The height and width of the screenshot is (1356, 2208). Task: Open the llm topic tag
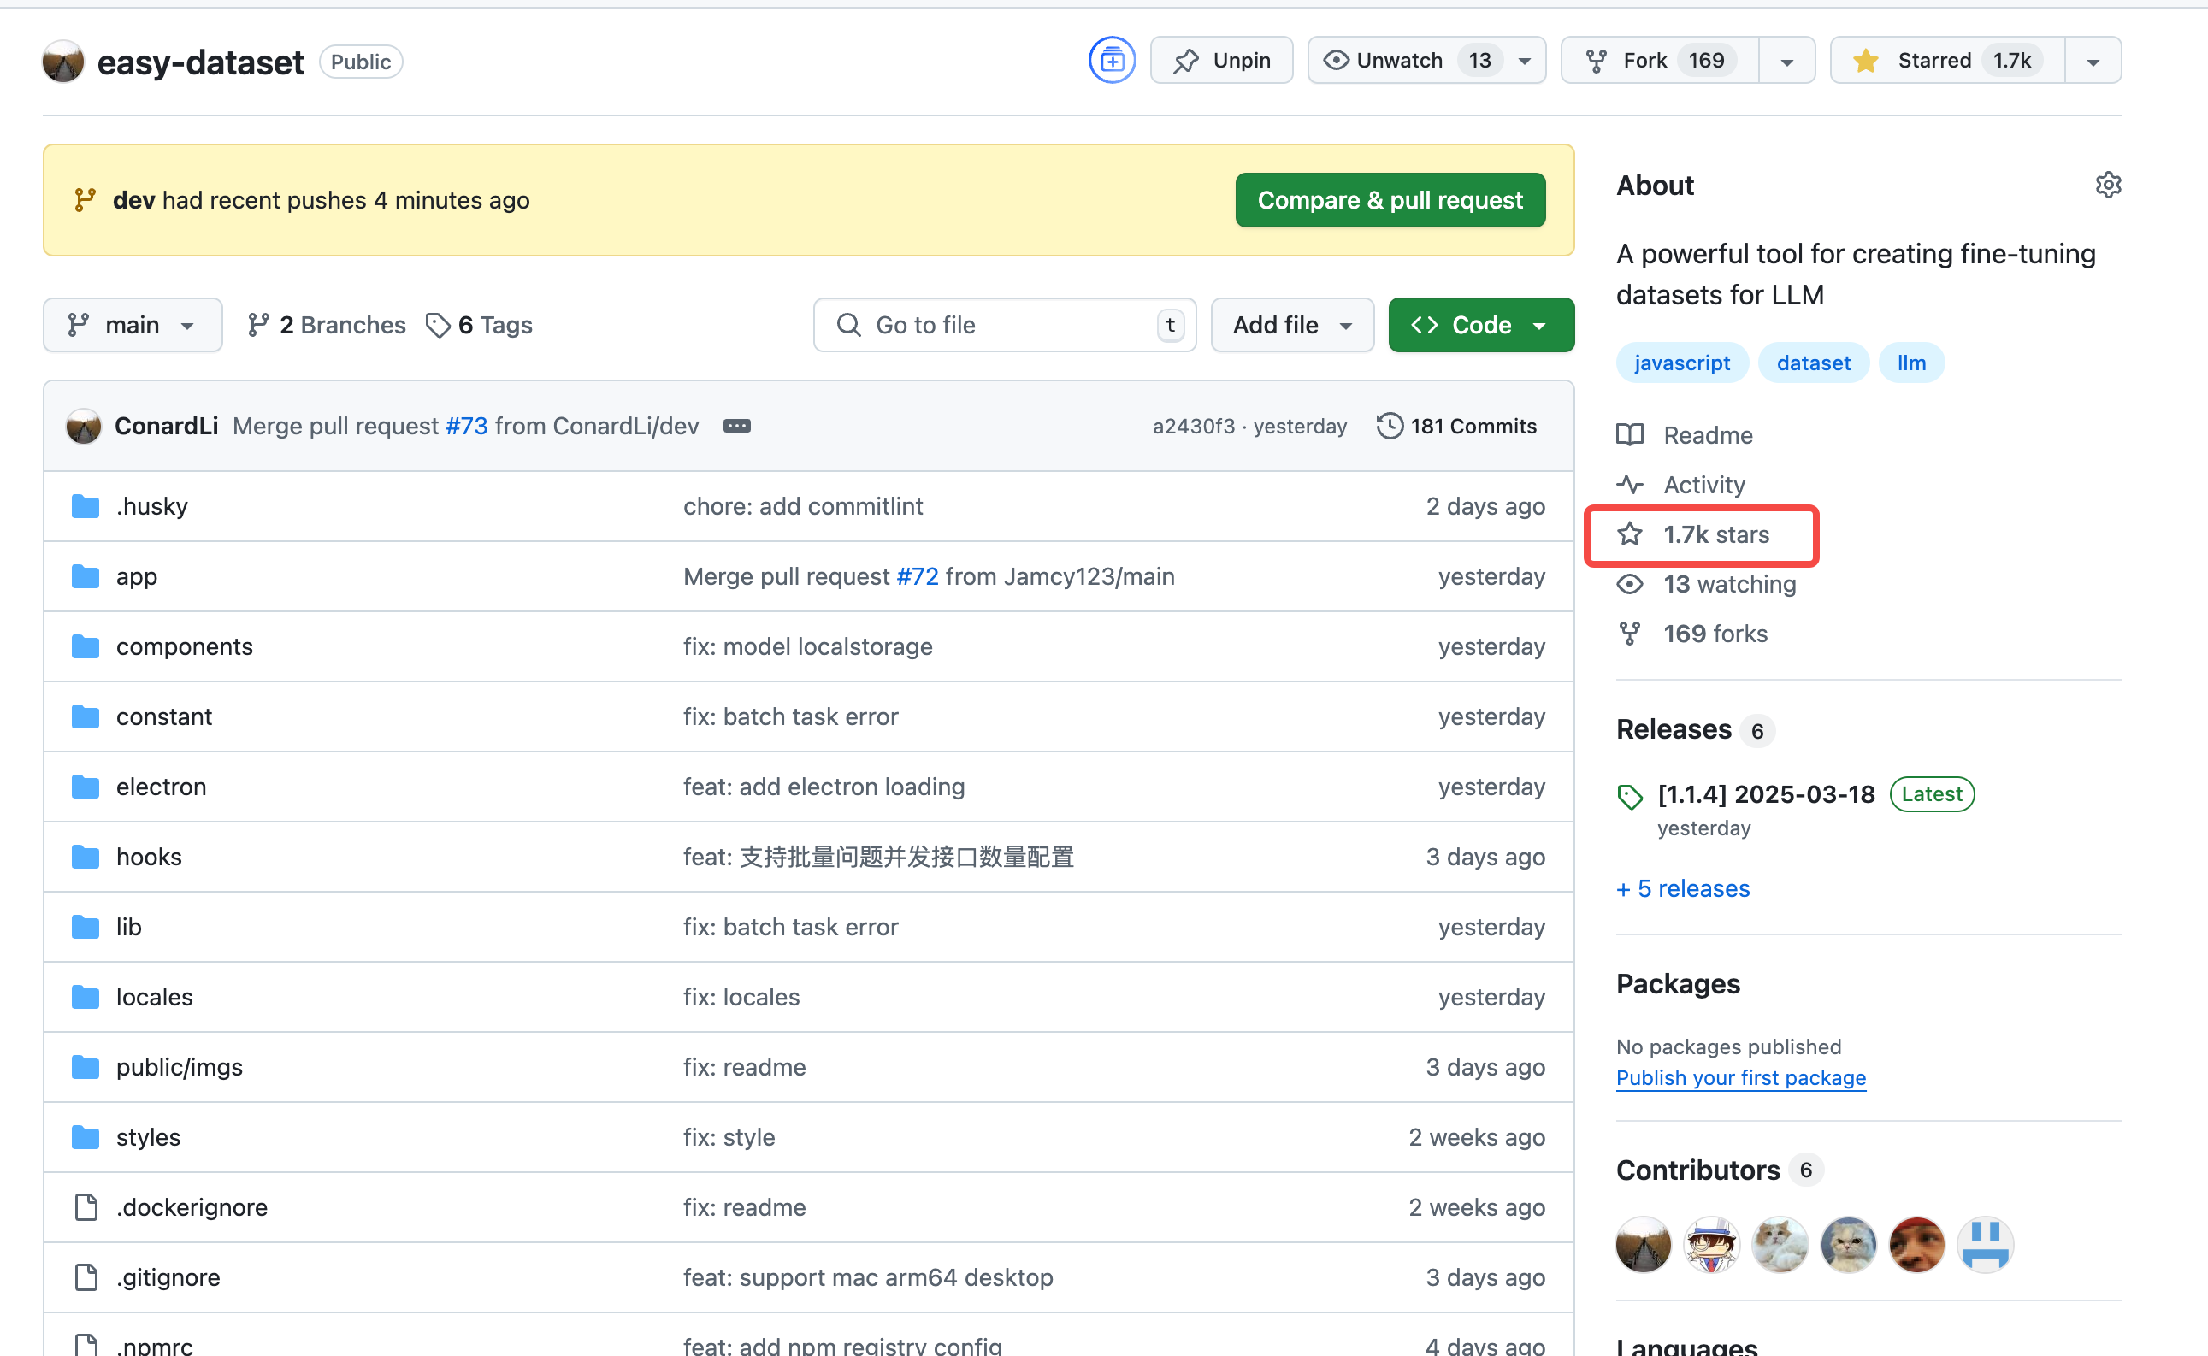[x=1911, y=363]
